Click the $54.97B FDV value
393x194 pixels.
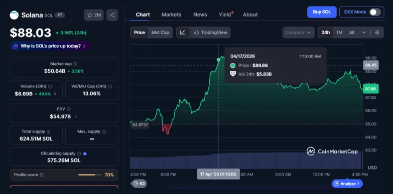[60, 116]
